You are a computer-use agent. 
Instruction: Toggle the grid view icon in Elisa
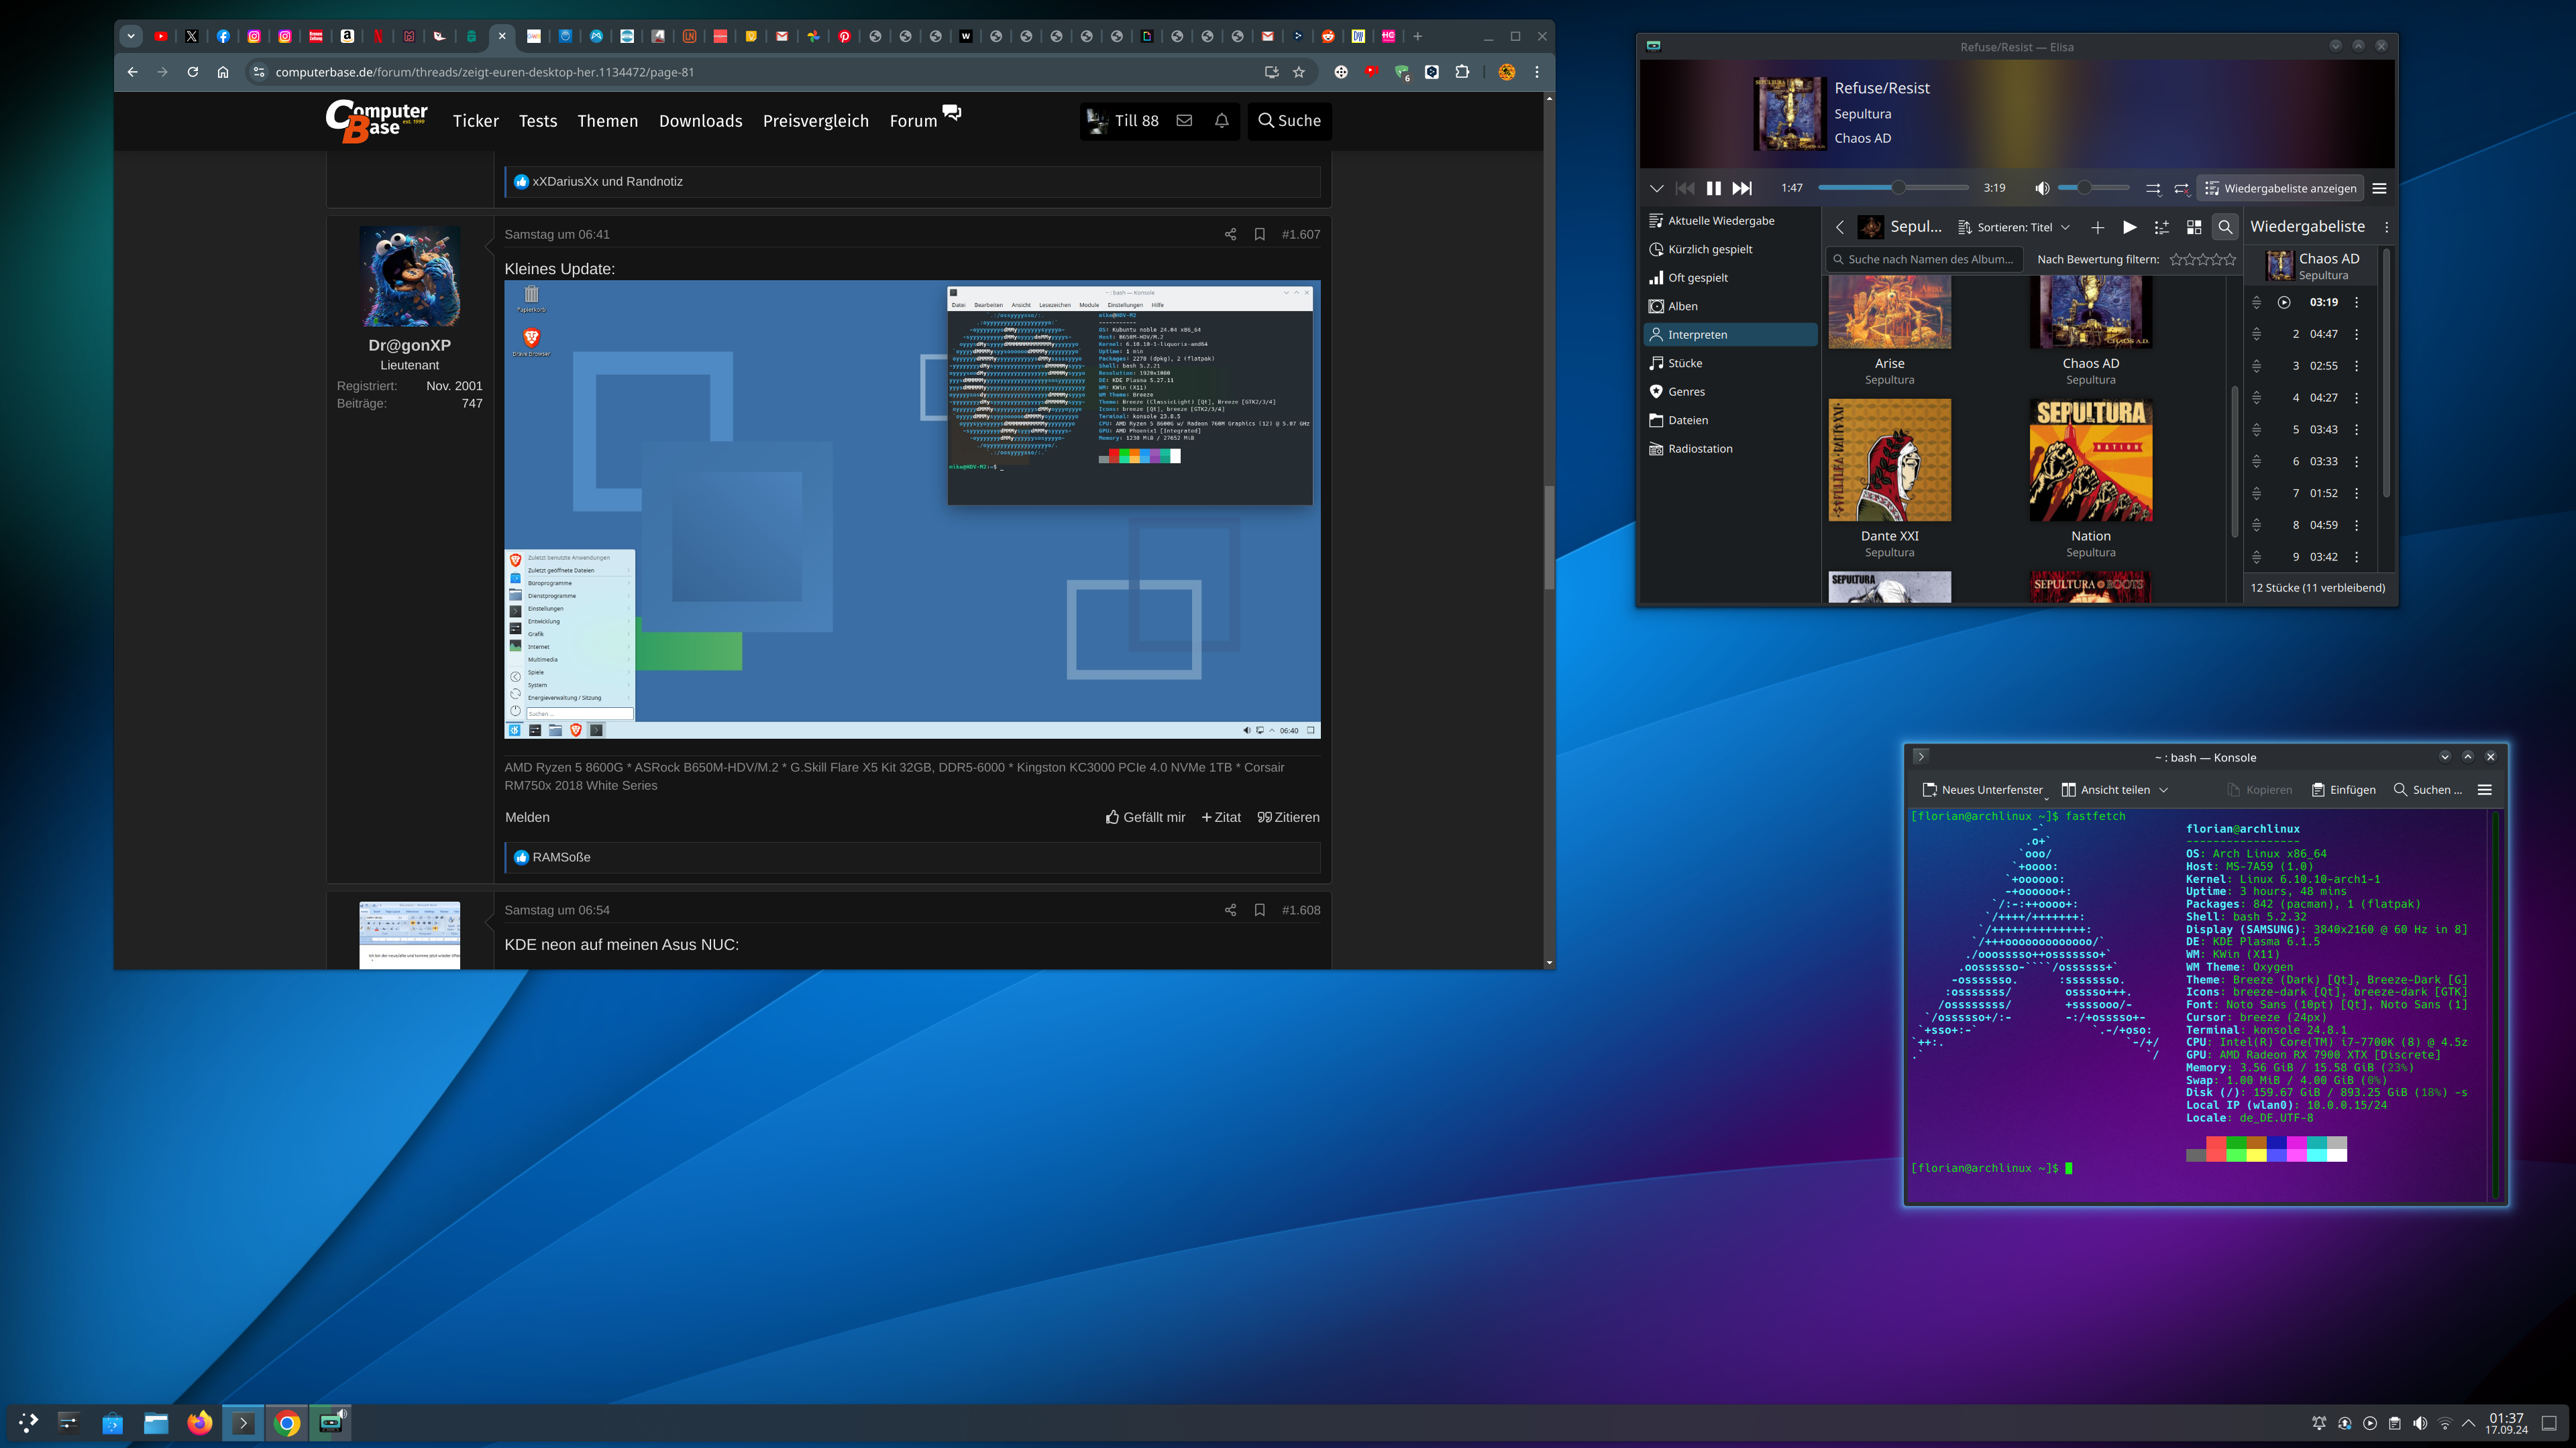(x=2194, y=228)
